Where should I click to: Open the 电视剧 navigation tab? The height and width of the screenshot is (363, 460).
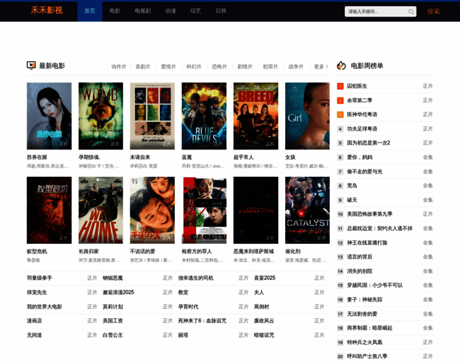[143, 11]
